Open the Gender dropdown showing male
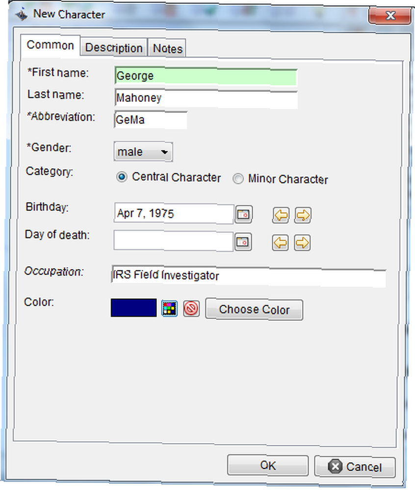 point(143,152)
